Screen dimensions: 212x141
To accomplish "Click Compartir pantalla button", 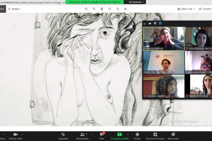I will coord(119,136).
